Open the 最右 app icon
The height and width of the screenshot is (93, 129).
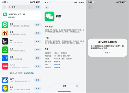5,88
